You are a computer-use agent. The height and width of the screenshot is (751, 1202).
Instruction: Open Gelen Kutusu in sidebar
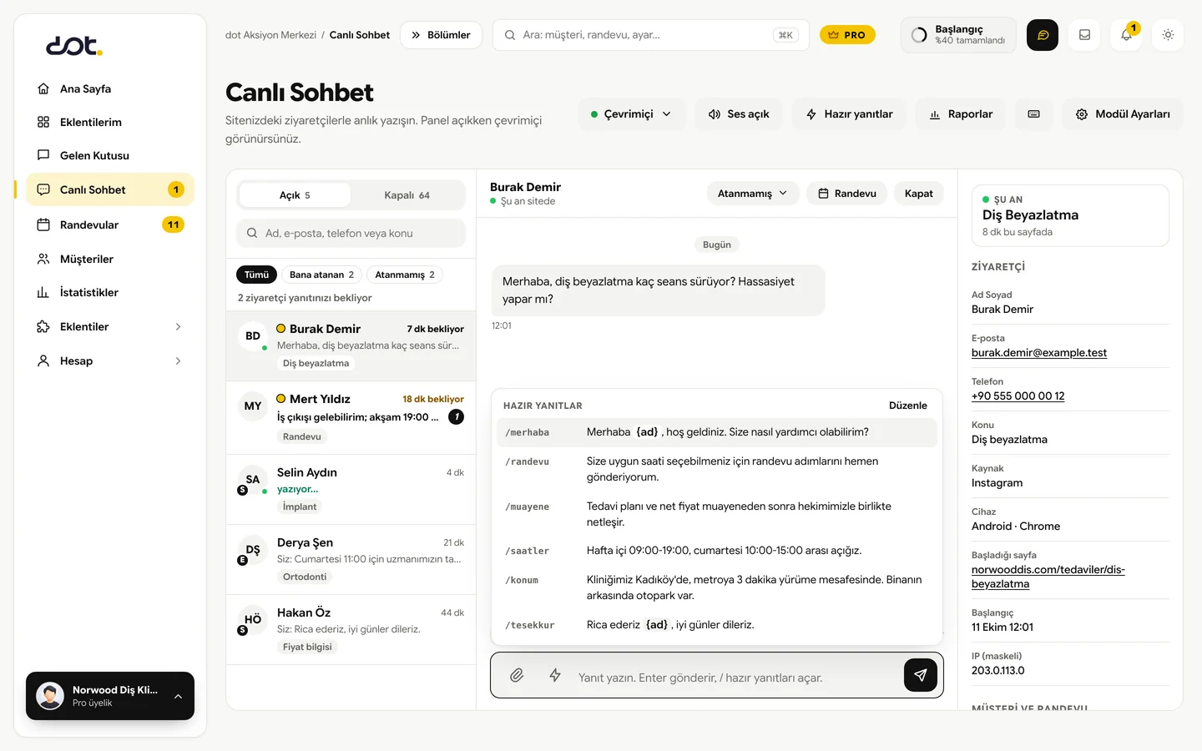click(x=110, y=155)
